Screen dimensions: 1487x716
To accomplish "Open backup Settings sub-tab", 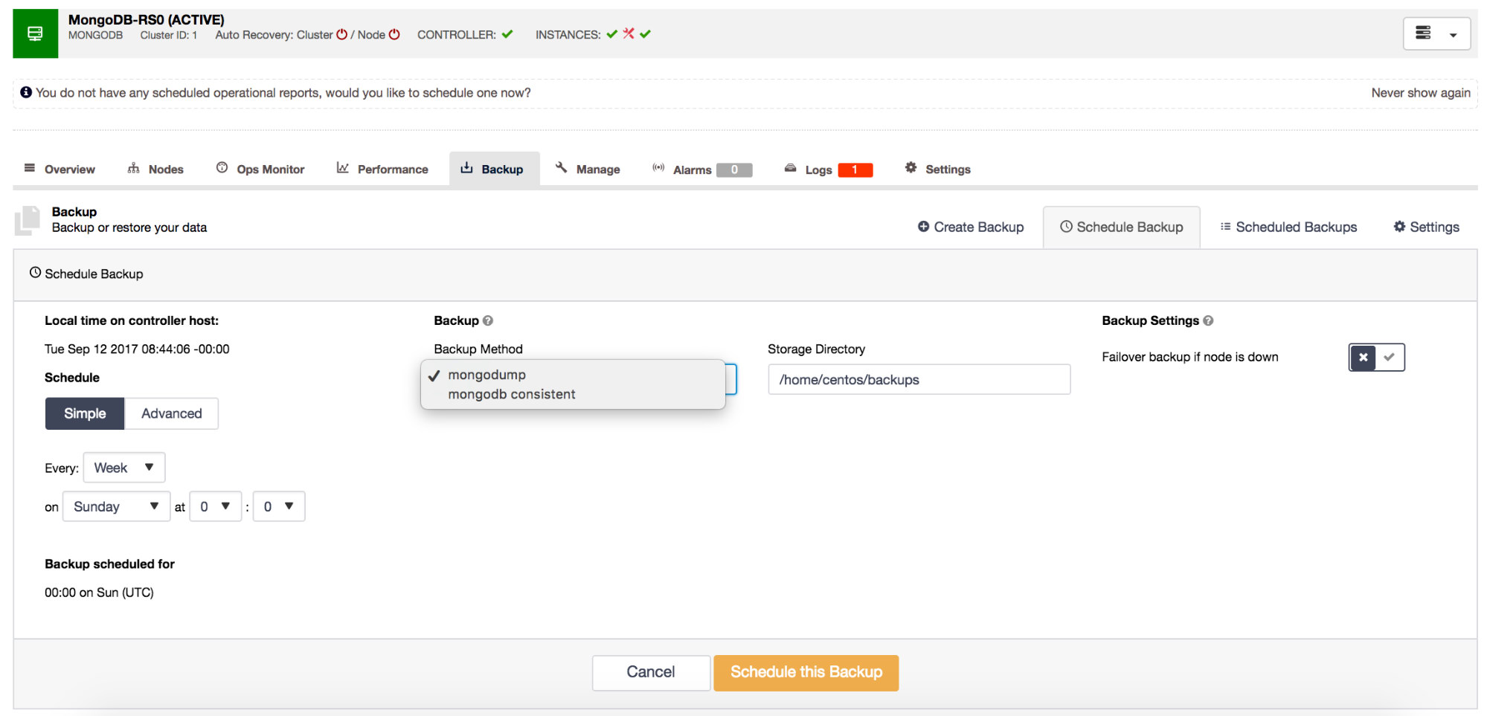I will [x=1426, y=227].
